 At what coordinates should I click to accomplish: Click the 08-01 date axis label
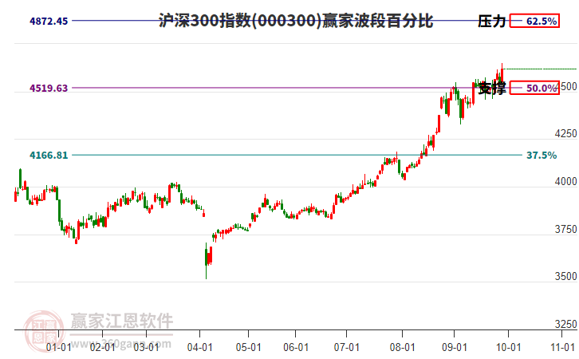402,348
